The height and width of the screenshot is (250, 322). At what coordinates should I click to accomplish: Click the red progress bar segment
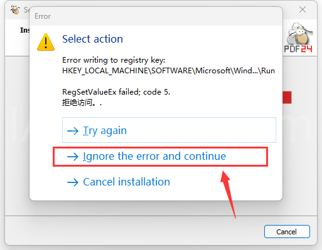(287, 97)
